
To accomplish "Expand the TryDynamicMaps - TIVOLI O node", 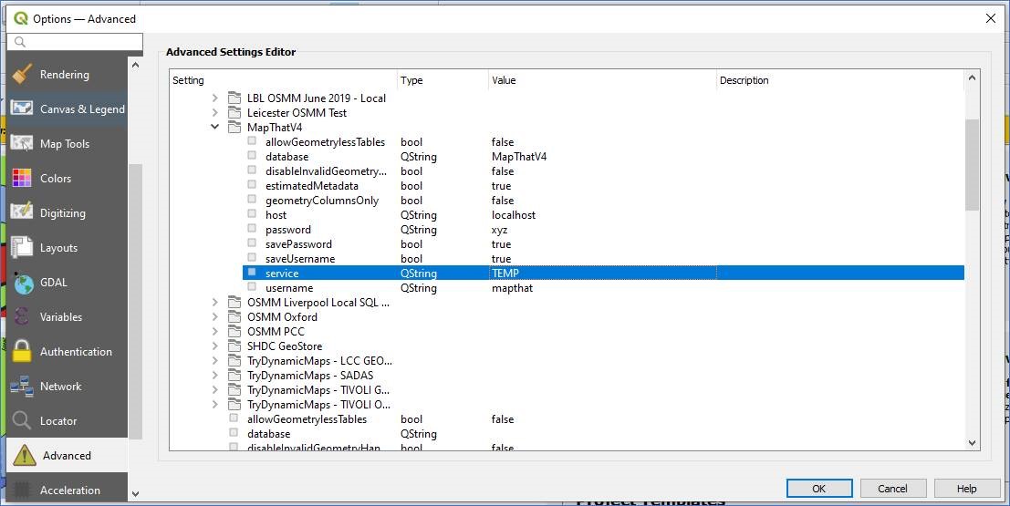I will (x=215, y=404).
